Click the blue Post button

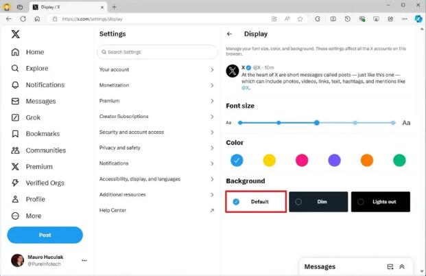click(45, 235)
